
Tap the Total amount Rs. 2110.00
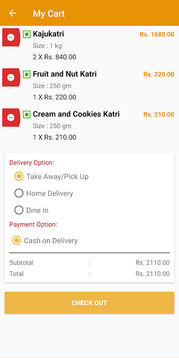[153, 274]
